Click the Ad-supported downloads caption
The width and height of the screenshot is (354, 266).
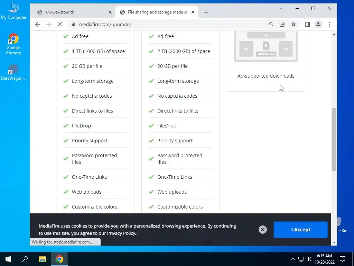(x=266, y=76)
